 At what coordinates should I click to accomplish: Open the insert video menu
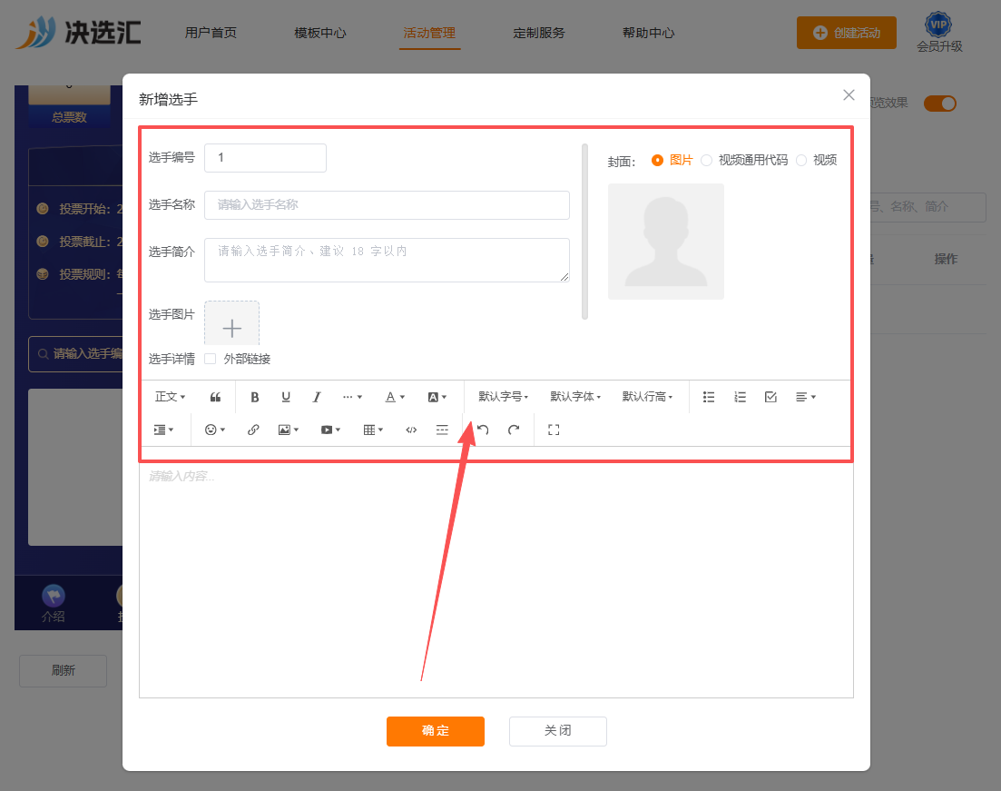(x=330, y=430)
